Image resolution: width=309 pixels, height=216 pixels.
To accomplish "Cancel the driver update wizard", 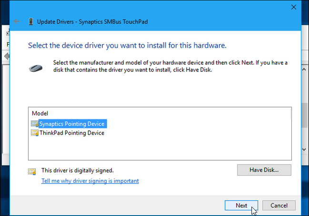I will coord(279,206).
